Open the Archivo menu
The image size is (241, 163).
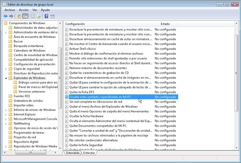[x=10, y=10]
